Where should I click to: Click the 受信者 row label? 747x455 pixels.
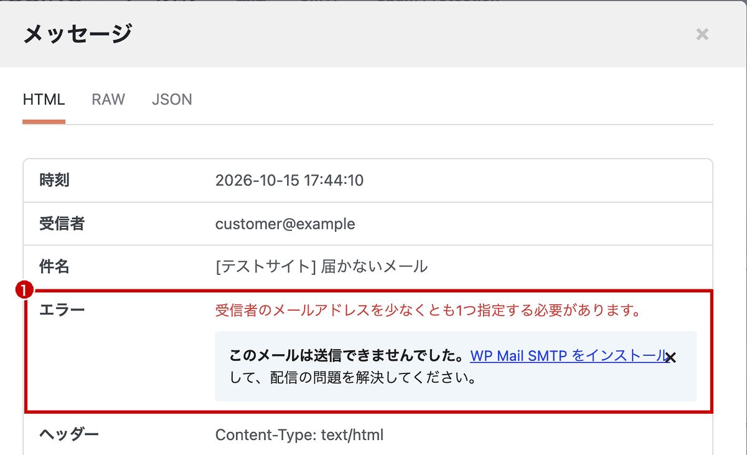coord(62,224)
